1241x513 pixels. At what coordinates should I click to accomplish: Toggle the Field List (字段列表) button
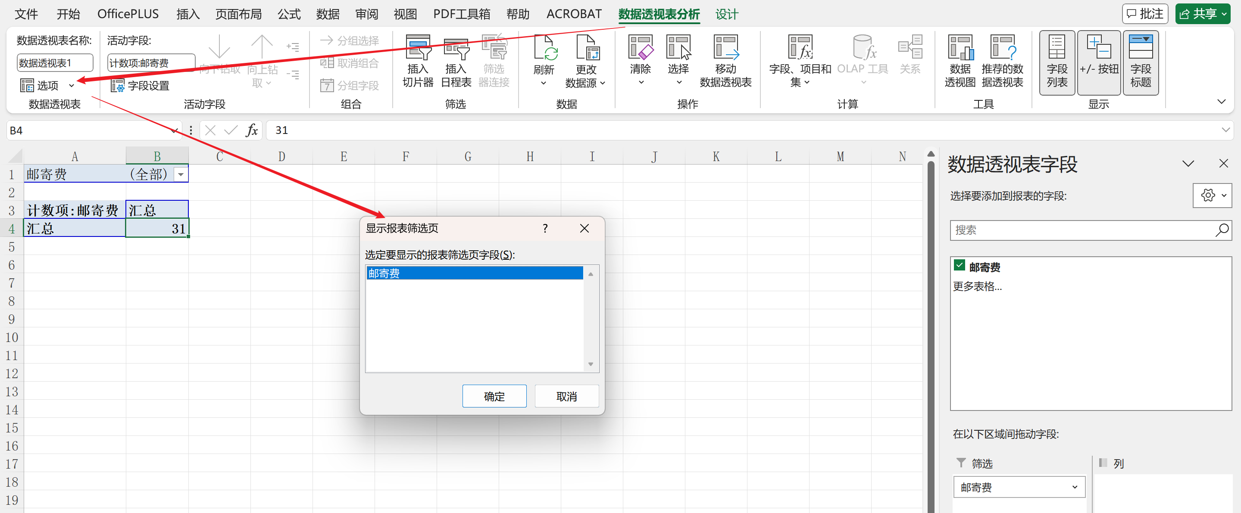[x=1057, y=62]
